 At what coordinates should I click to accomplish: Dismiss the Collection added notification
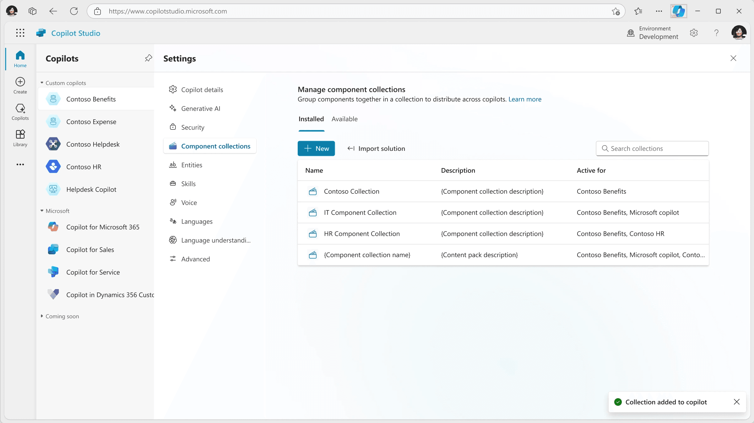tap(737, 402)
